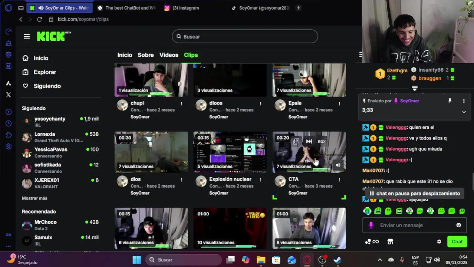Play the 00:30 dios clip thumbnail
Screen dimensions: 474x267
(x=151, y=152)
